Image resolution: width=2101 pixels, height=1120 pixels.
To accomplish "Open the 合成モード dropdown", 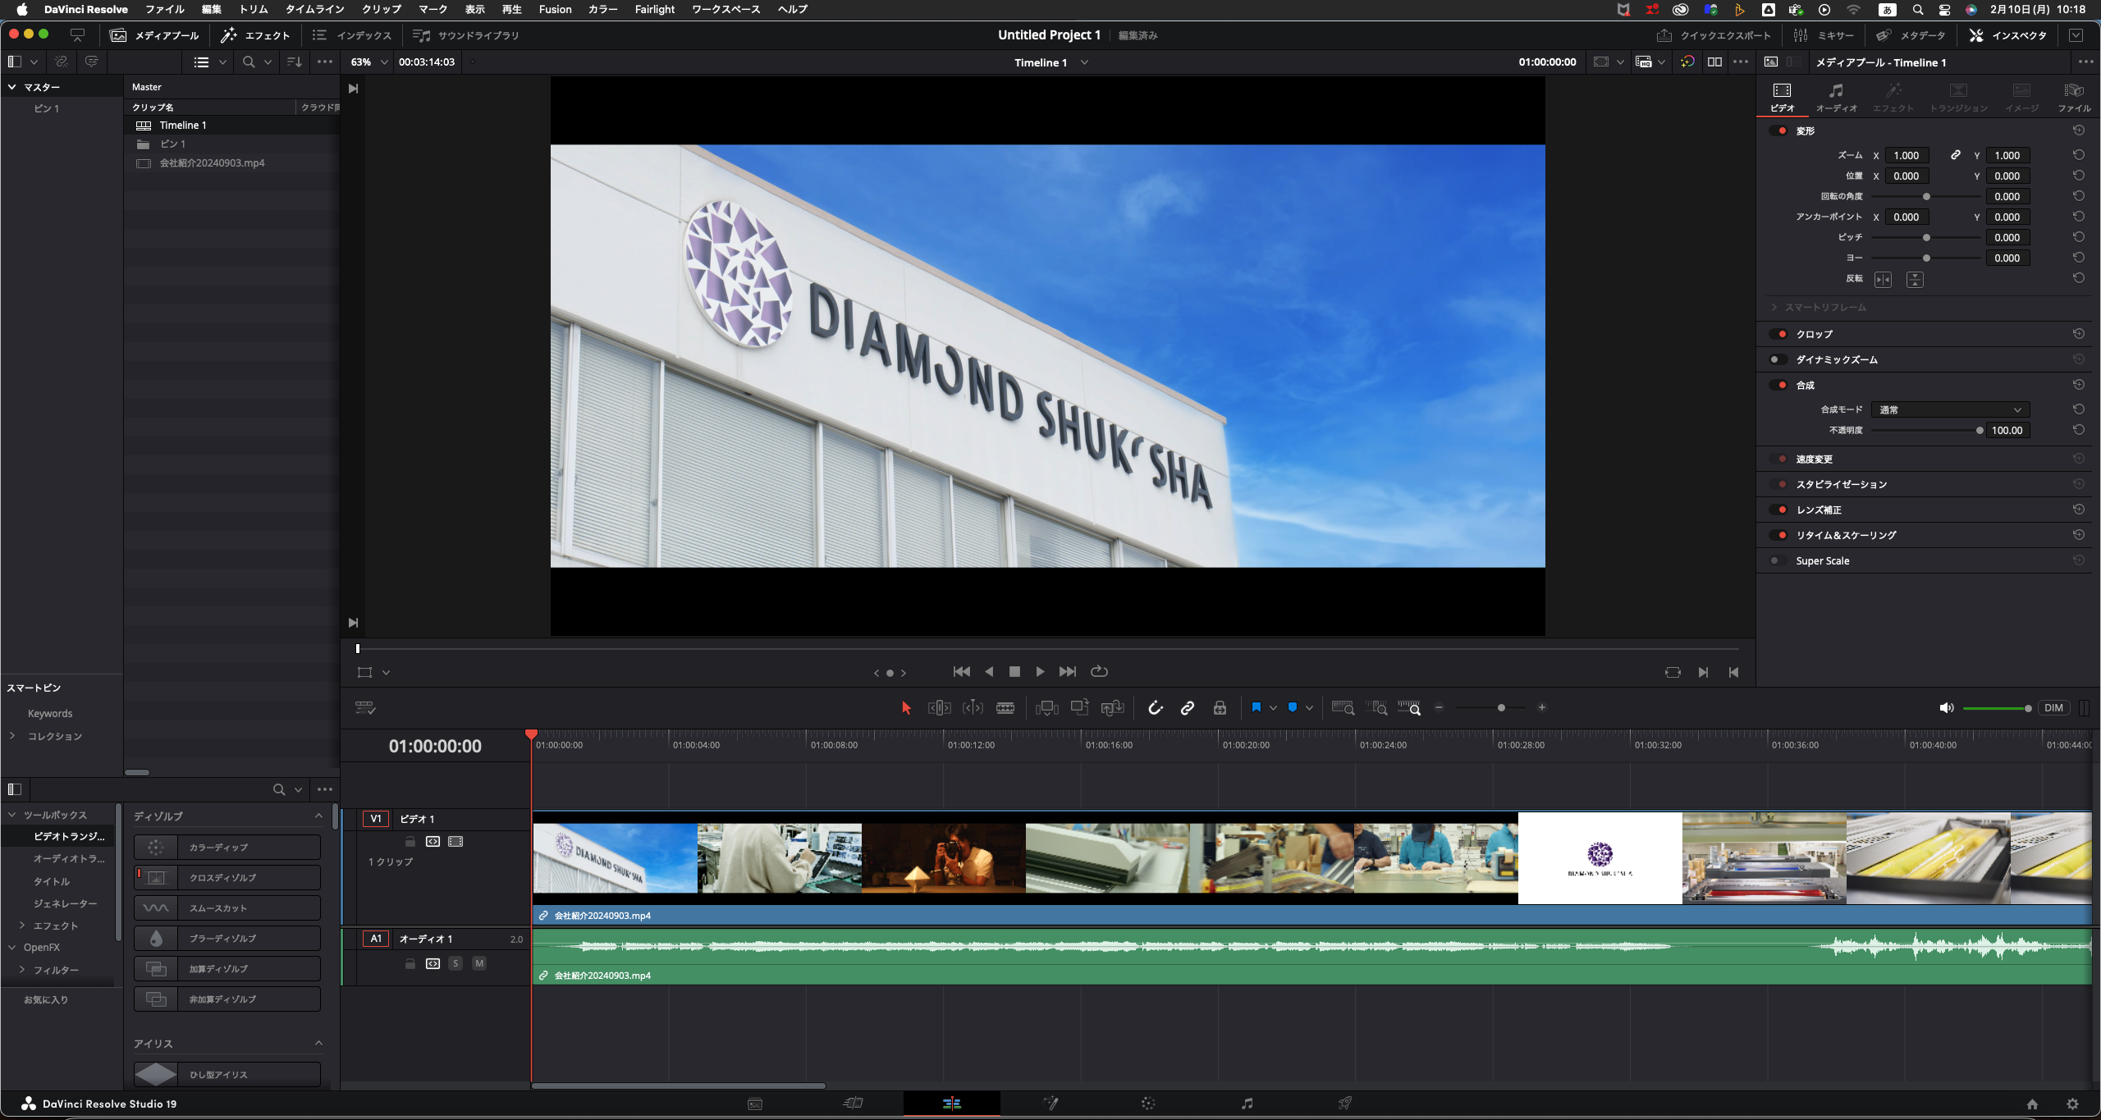I will (1950, 410).
